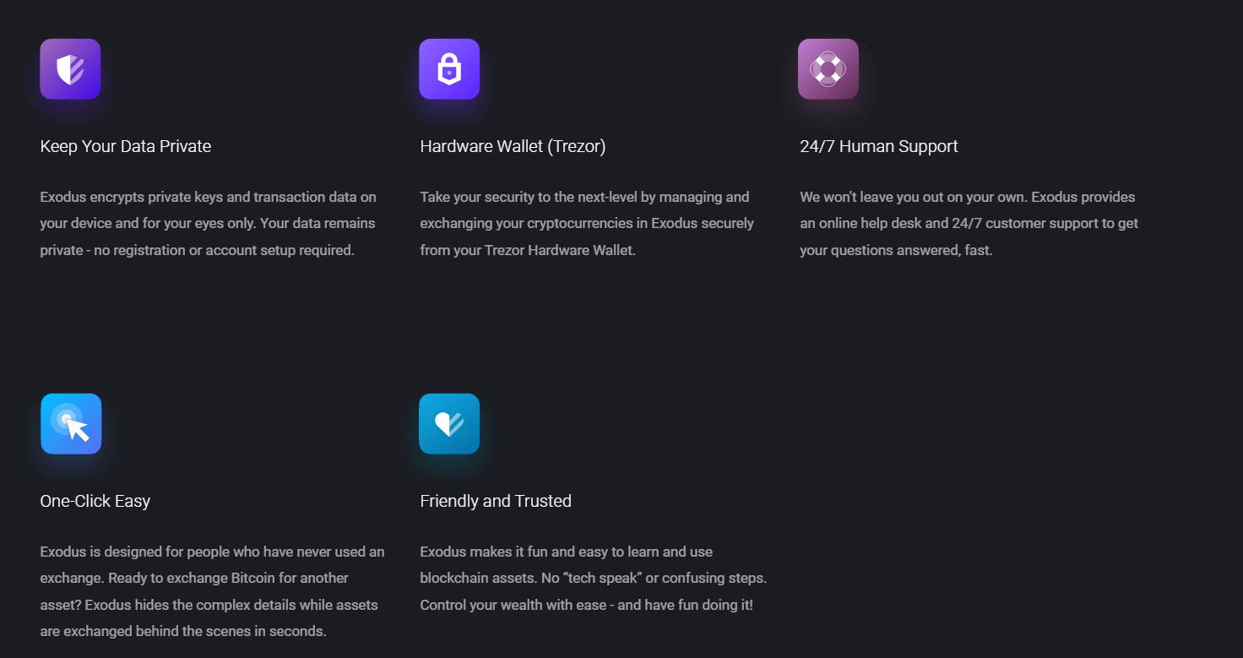The width and height of the screenshot is (1243, 658).
Task: Open the Keep Your Data Private section
Action: 125,146
